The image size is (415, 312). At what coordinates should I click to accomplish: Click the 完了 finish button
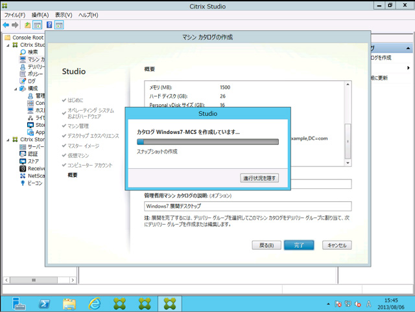click(299, 245)
